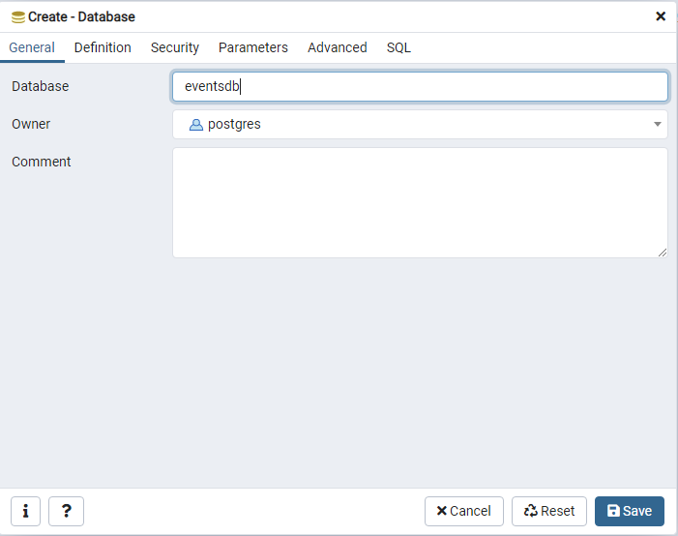View the SQL tab

(x=398, y=47)
